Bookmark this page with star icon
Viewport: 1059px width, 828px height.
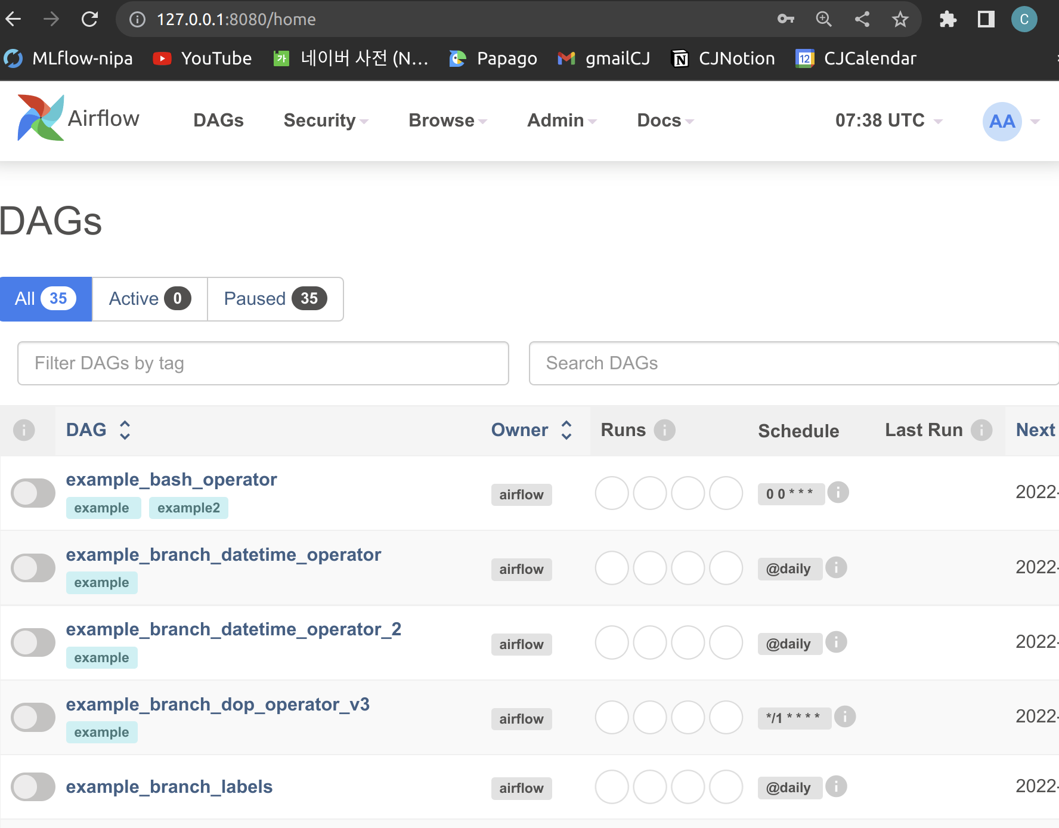900,20
